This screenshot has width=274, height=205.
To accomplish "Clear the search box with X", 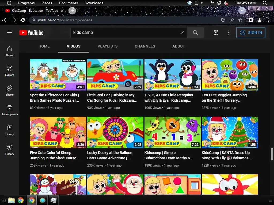I will 182,32.
